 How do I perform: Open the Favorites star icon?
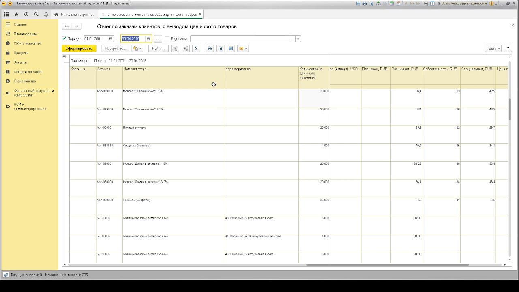16,14
